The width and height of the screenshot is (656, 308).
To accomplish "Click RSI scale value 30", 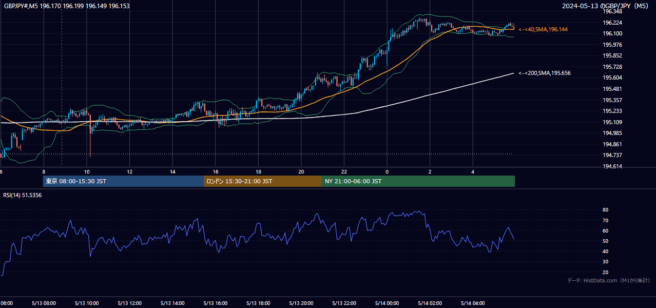I will pyautogui.click(x=606, y=262).
